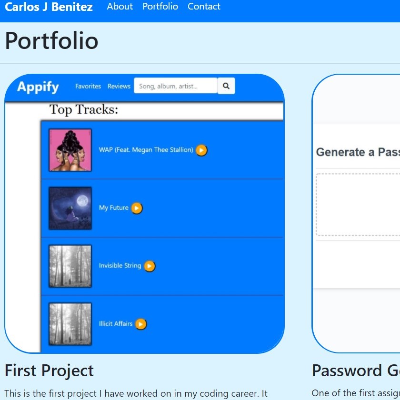
Task: Click the Portfolio page heading
Action: point(51,41)
